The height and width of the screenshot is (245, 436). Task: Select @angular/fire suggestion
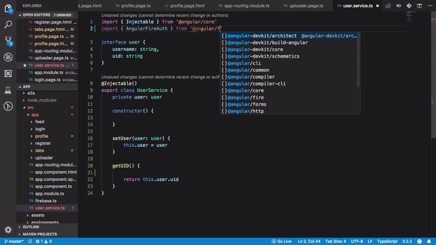coord(288,97)
